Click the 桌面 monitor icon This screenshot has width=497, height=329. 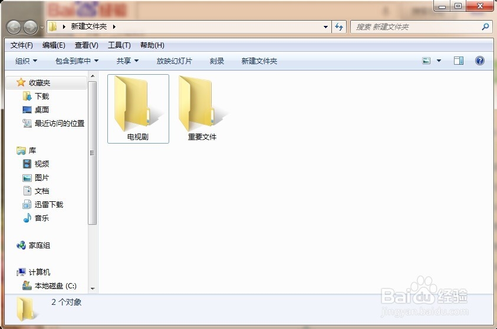point(27,110)
